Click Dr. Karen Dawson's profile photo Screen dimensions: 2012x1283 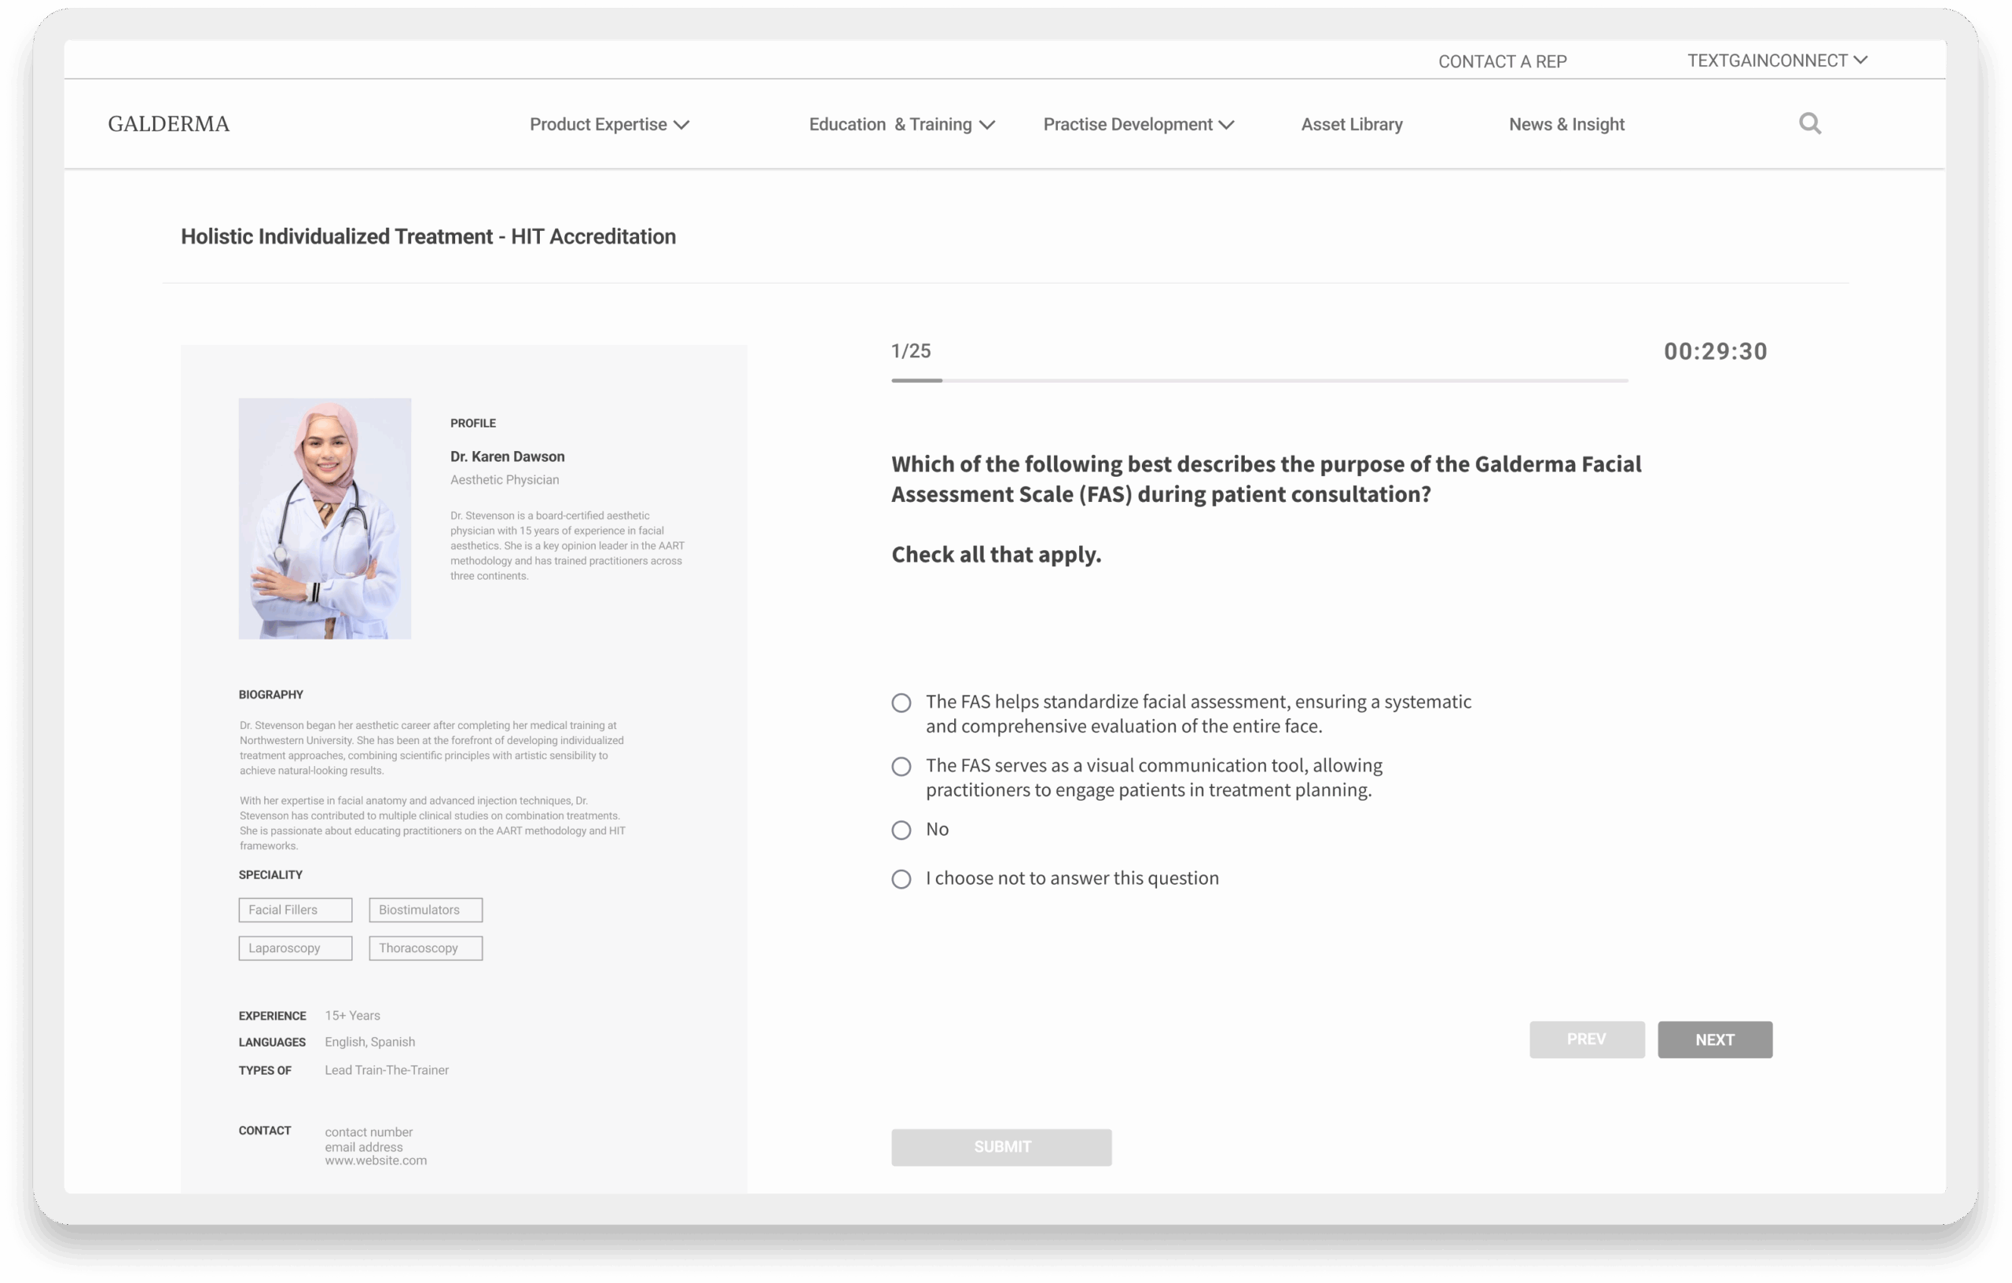click(x=325, y=519)
